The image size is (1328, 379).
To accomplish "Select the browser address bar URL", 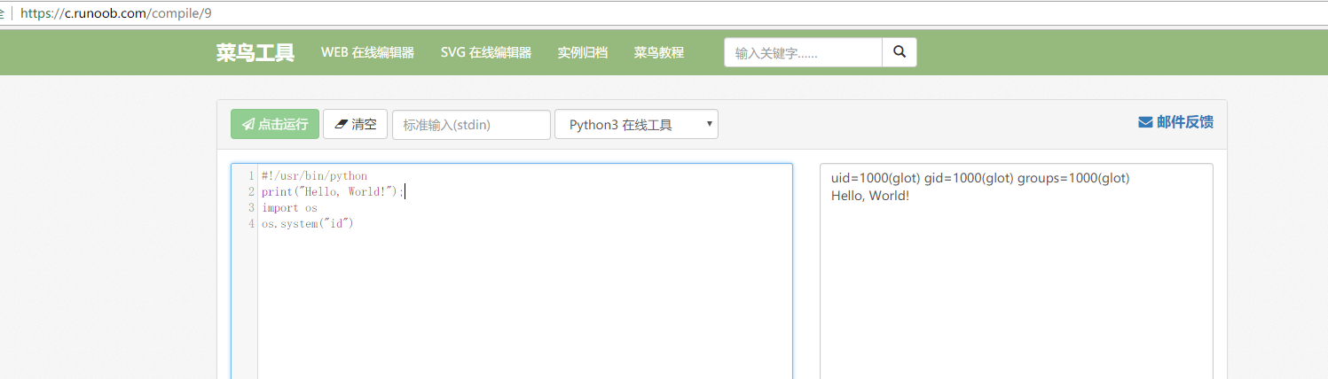I will click(116, 14).
